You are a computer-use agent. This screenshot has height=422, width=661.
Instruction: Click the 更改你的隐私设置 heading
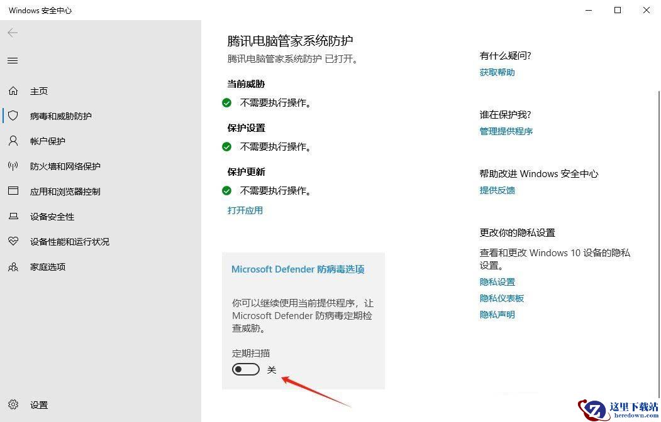click(517, 233)
